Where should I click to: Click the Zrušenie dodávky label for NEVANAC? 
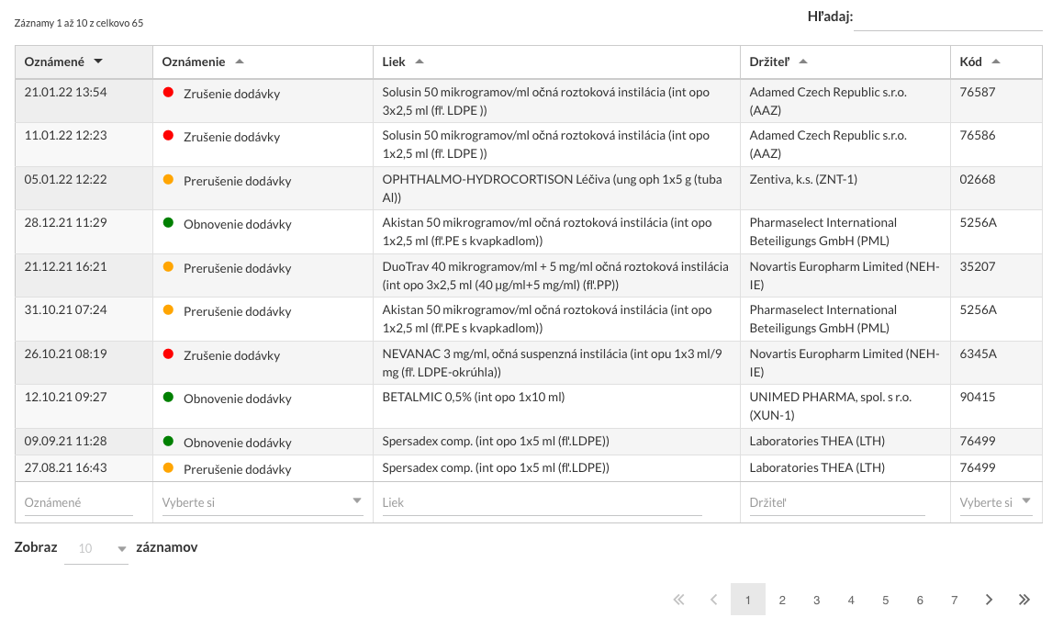(231, 355)
